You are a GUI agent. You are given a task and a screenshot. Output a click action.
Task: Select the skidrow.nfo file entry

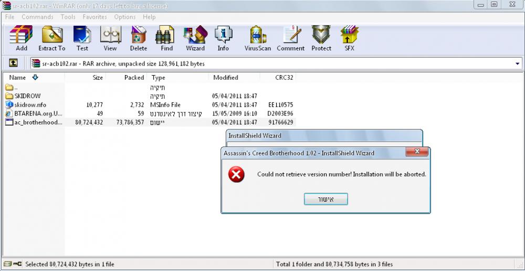point(30,105)
